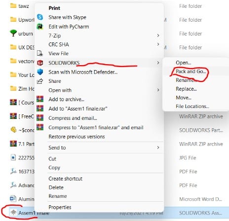Select the Alumin Word document icon
The height and width of the screenshot is (221, 229).
[13, 199]
